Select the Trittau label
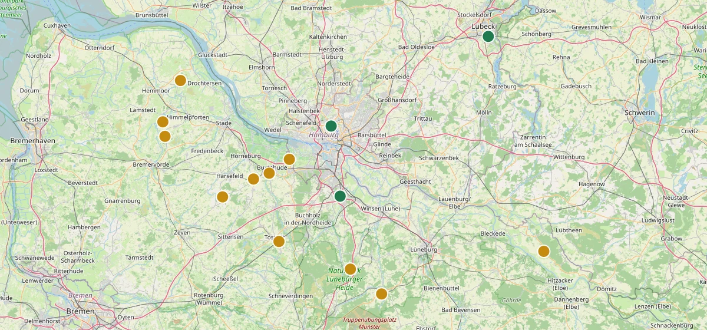This screenshot has width=707, height=330. [423, 118]
